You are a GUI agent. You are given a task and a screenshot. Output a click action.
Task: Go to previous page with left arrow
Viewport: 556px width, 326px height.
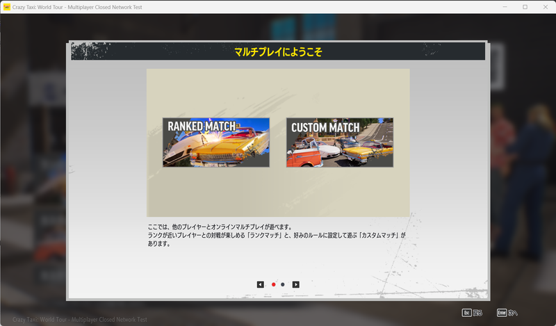[260, 284]
